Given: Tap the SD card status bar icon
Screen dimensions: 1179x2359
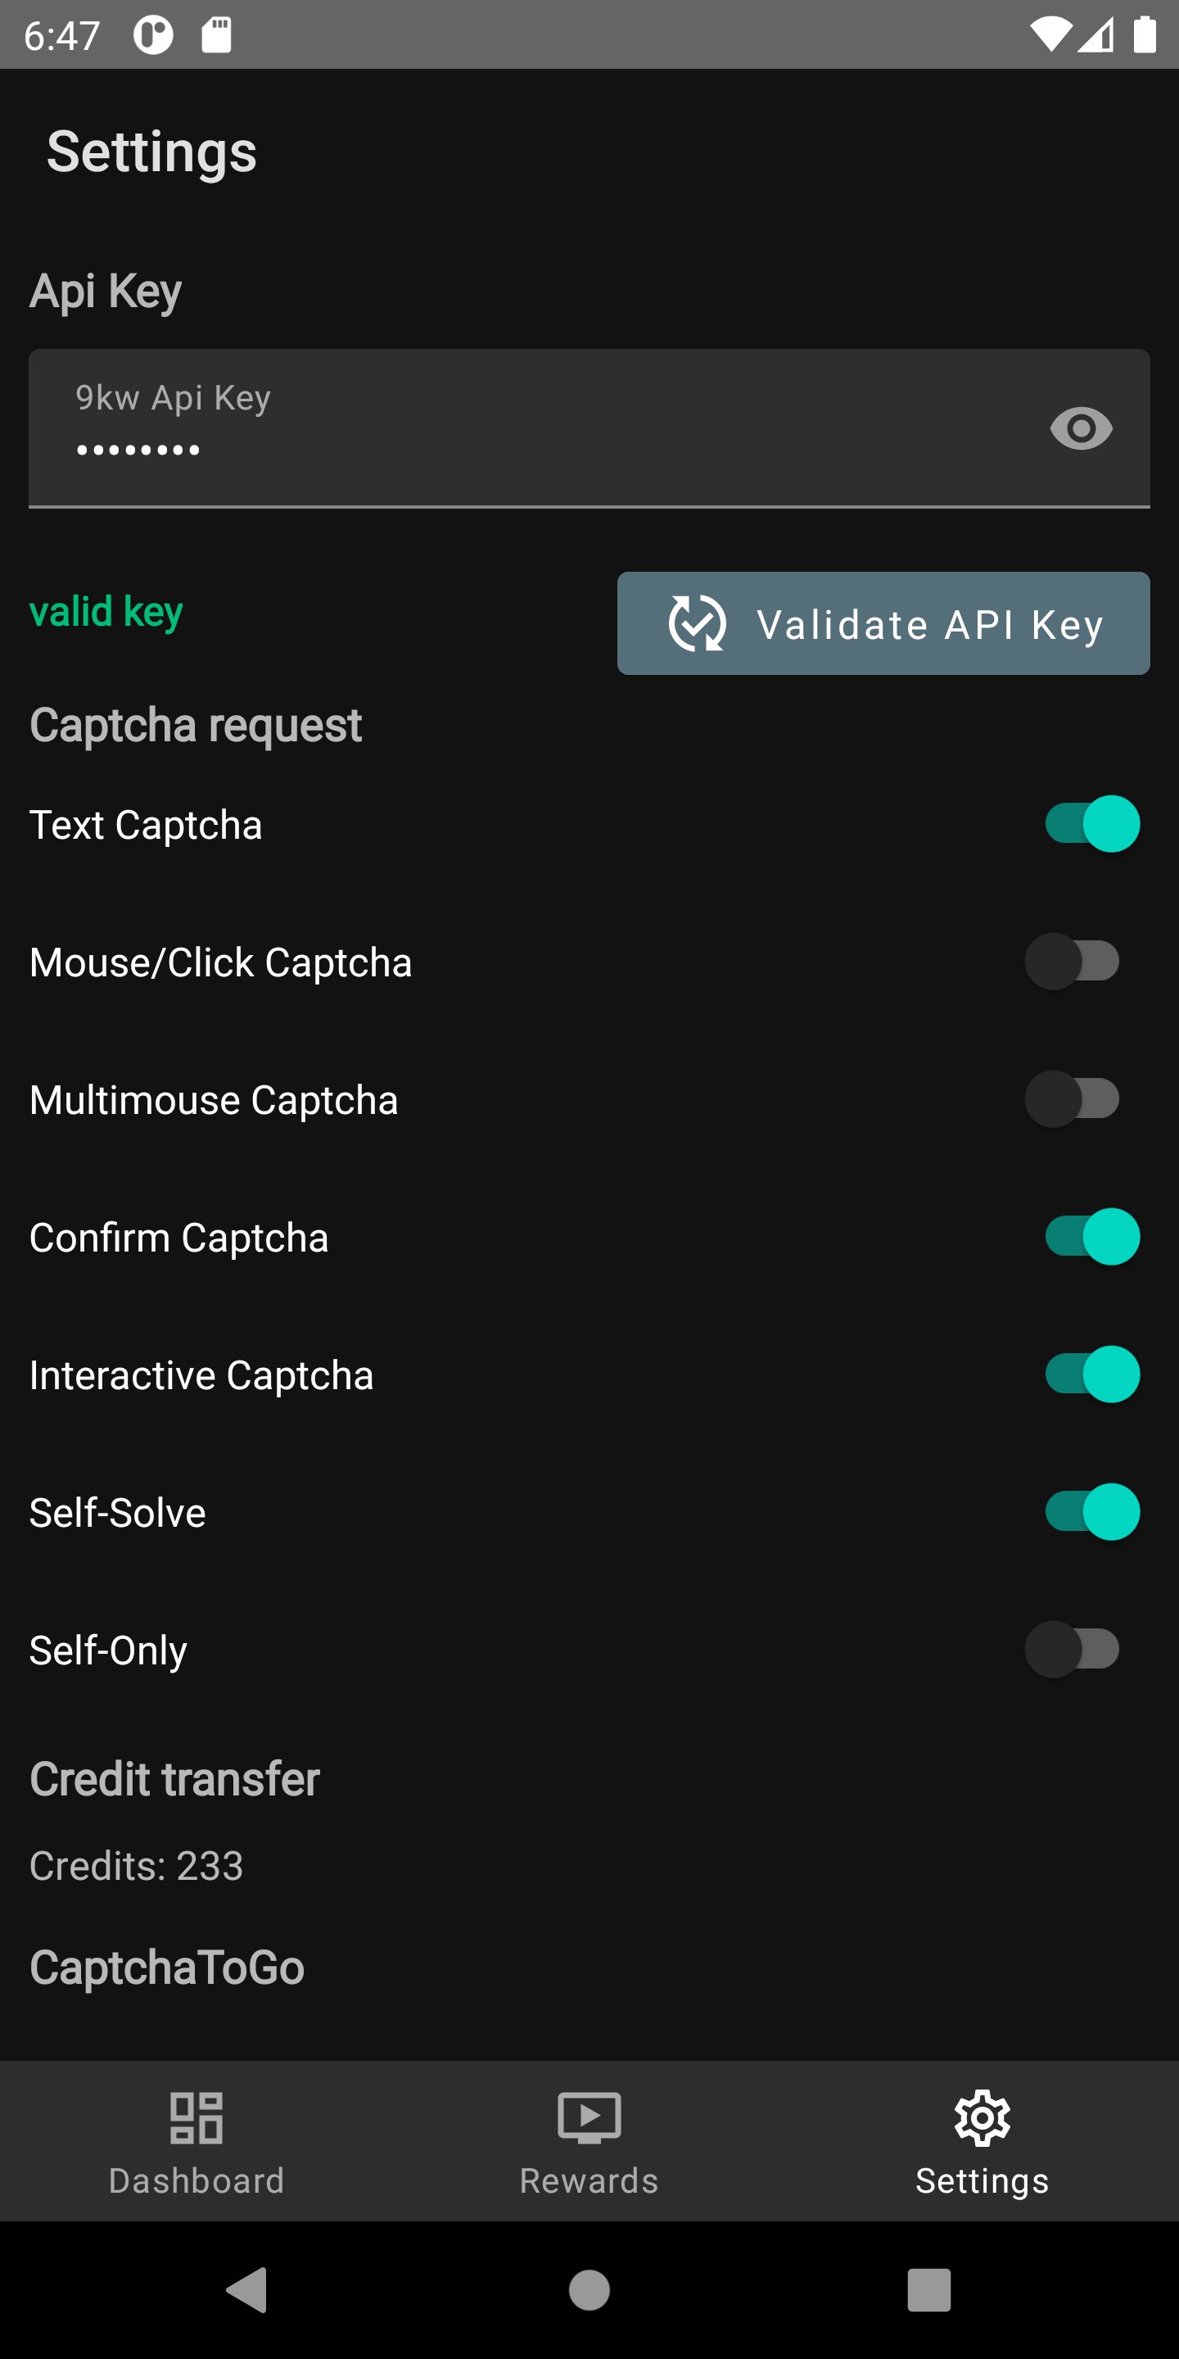Looking at the screenshot, I should (216, 34).
